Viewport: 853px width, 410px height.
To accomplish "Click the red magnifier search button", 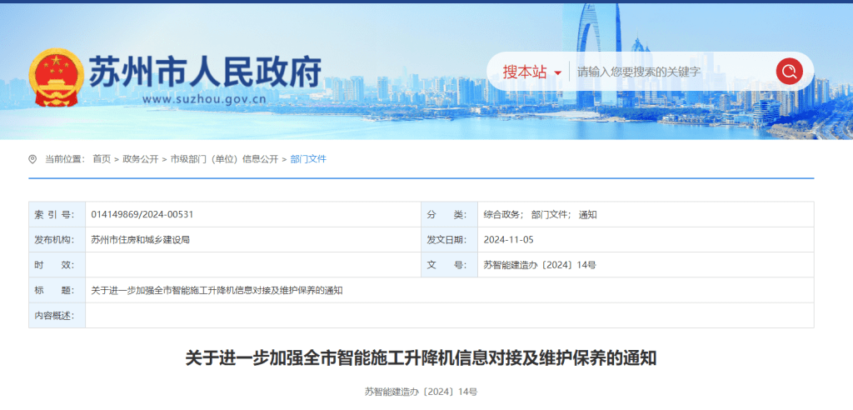I will point(788,72).
